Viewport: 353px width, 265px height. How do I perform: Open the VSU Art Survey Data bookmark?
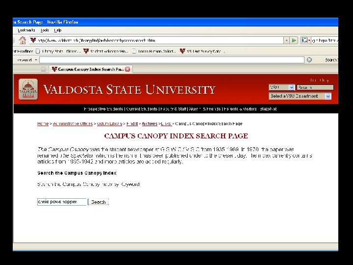click(x=202, y=52)
